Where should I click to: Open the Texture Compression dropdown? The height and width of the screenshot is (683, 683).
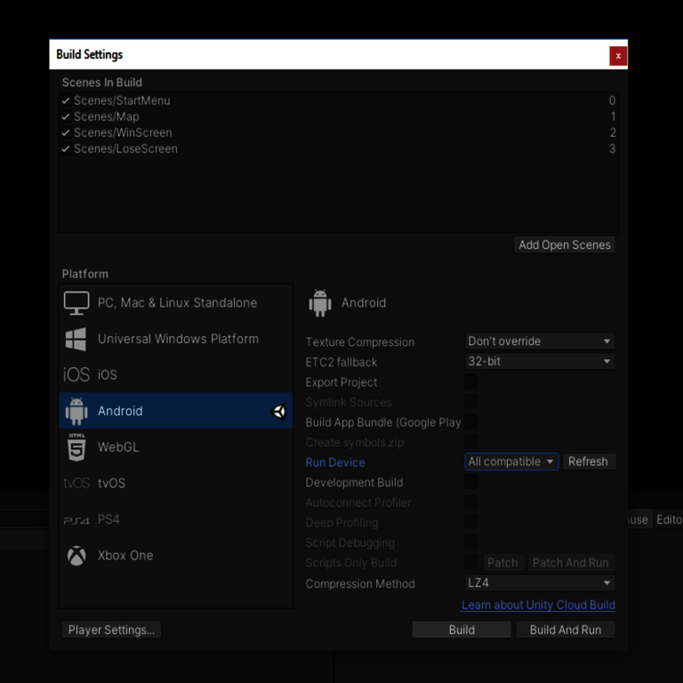tap(540, 341)
